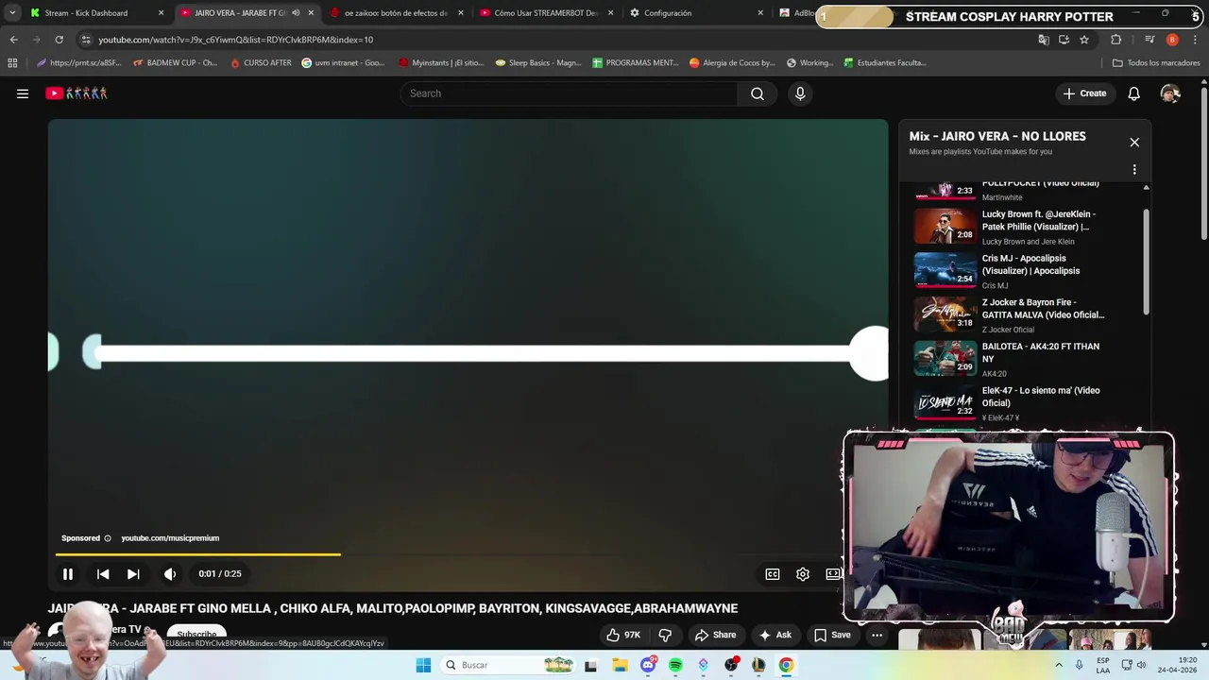Show hidden system tray icons

pyautogui.click(x=1058, y=665)
